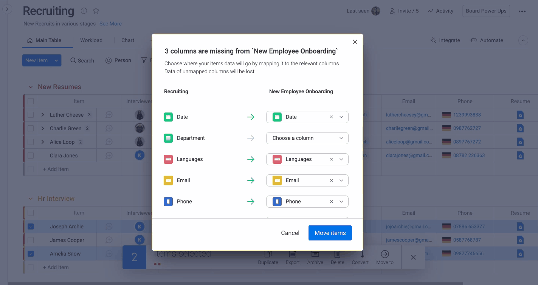
Task: Switch to the Workload tab
Action: pos(91,40)
